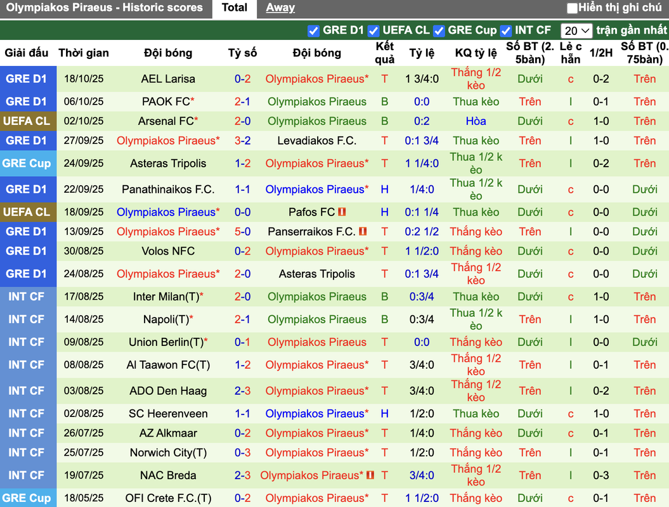
Task: Click Olympiakos Piraeus in Pafos FC row
Action: (166, 212)
